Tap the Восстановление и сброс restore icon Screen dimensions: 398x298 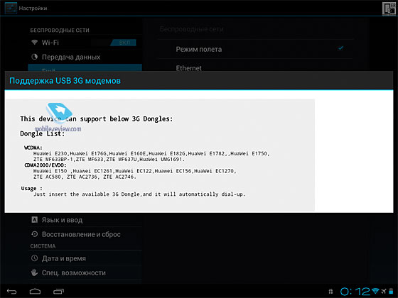[35, 234]
